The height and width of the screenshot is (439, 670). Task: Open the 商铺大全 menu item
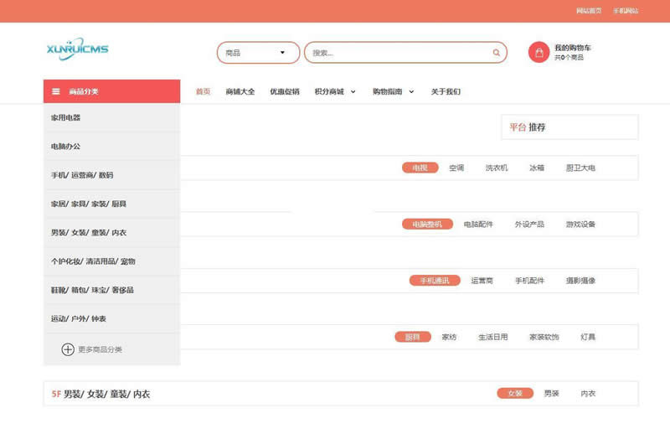tap(240, 91)
